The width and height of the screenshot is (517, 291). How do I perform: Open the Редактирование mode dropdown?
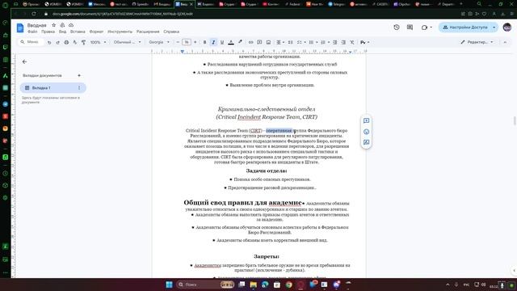[477, 42]
